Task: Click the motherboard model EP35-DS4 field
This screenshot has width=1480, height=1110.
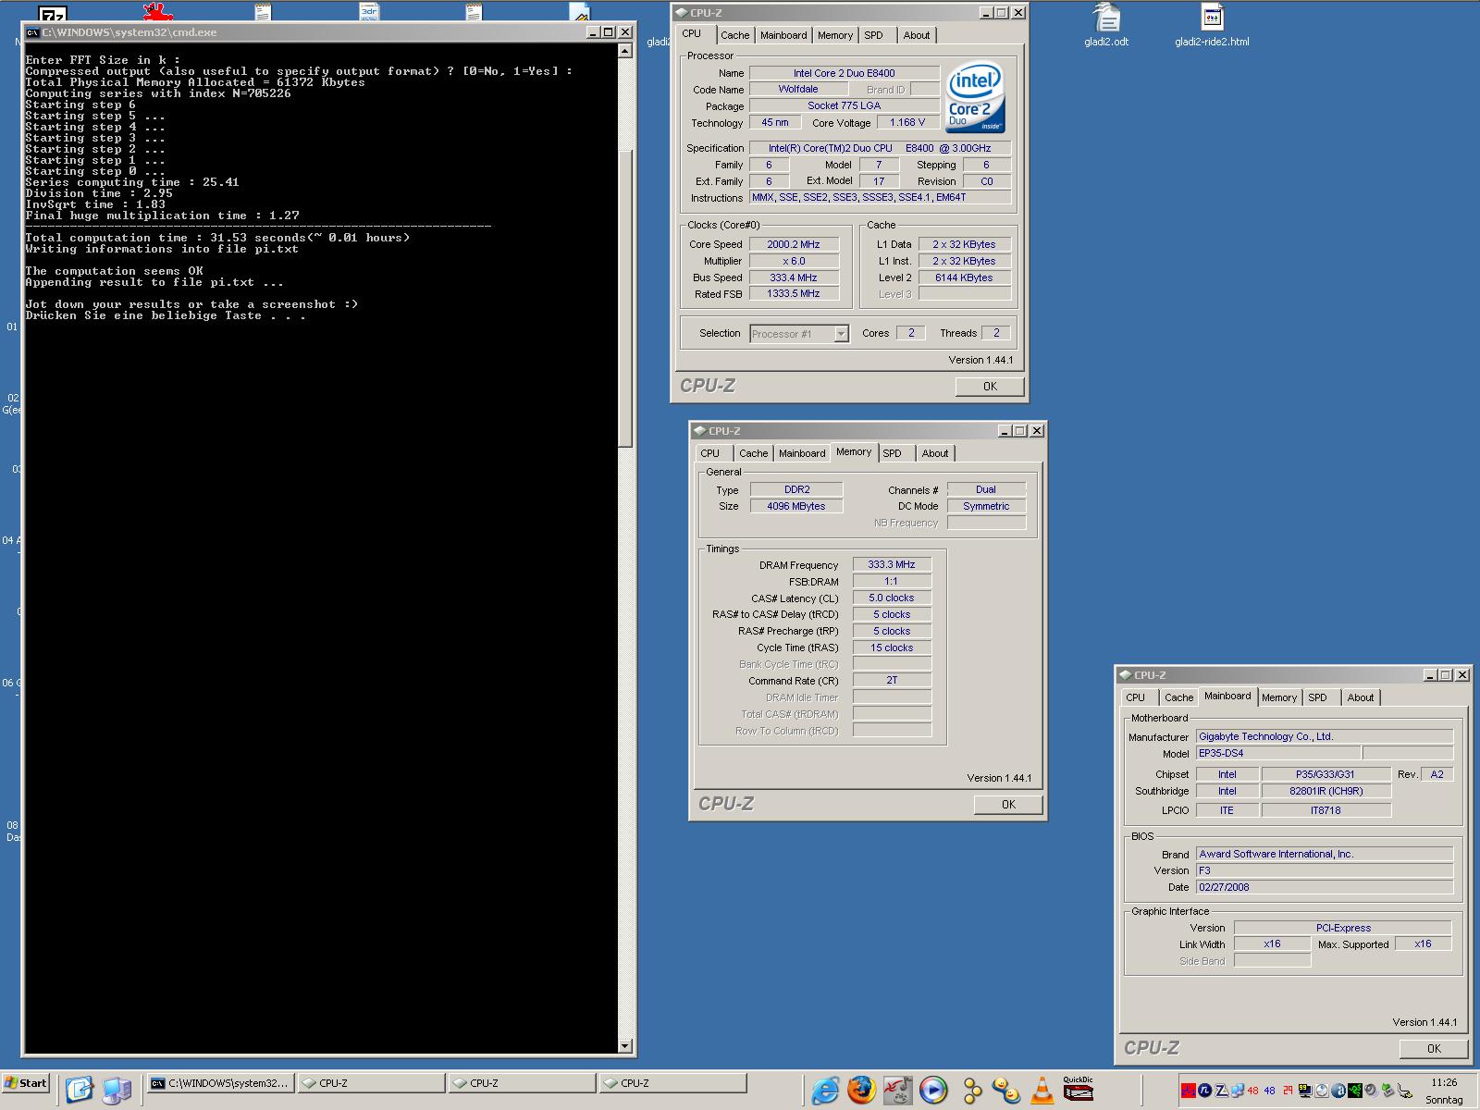Action: 1277,753
